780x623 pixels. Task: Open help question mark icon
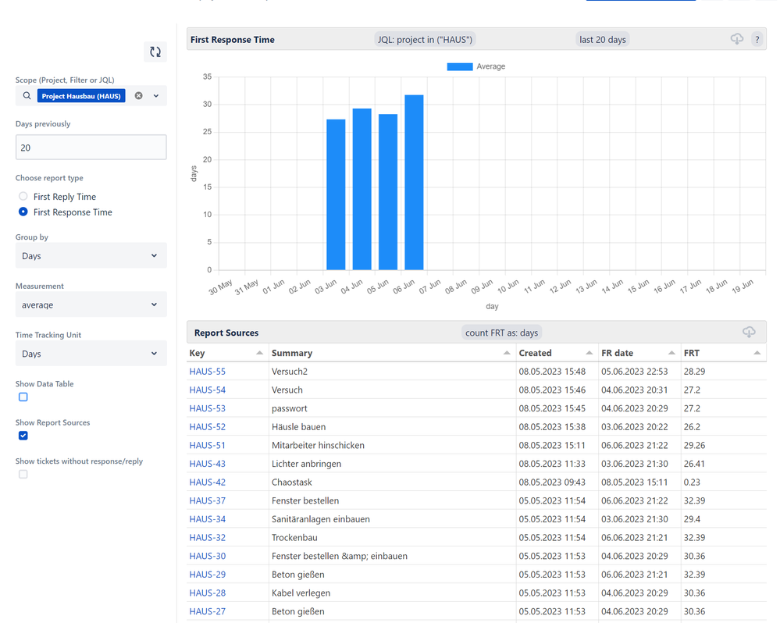(x=757, y=39)
